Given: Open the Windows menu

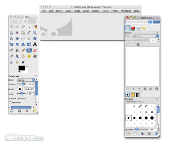Looking at the screenshot, I should click(x=126, y=11).
